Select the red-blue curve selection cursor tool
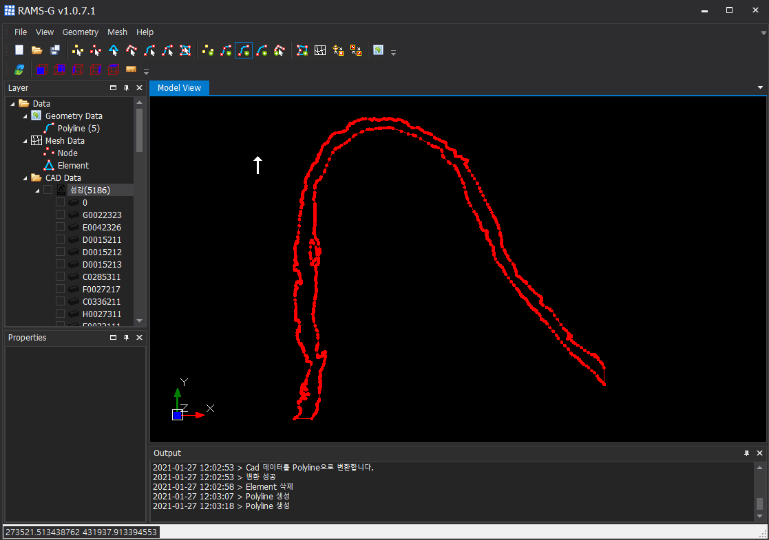The height and width of the screenshot is (540, 769). coord(167,50)
